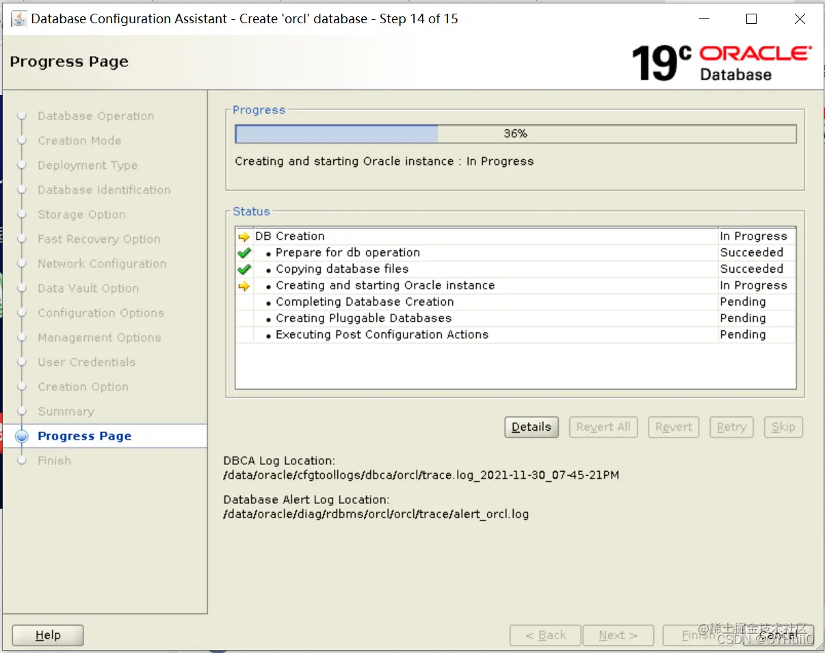
Task: Click the Retry button
Action: click(x=731, y=427)
